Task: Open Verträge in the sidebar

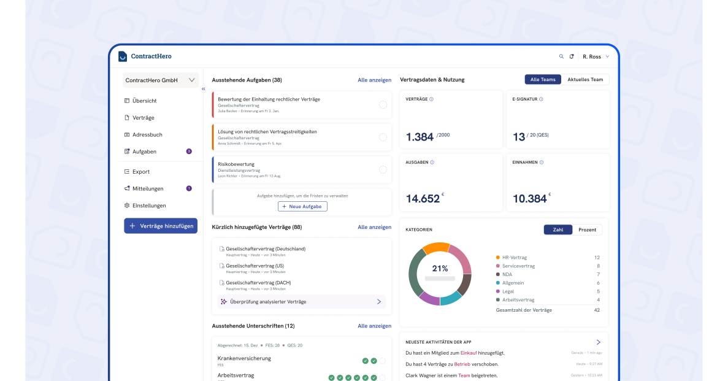Action: click(x=143, y=118)
